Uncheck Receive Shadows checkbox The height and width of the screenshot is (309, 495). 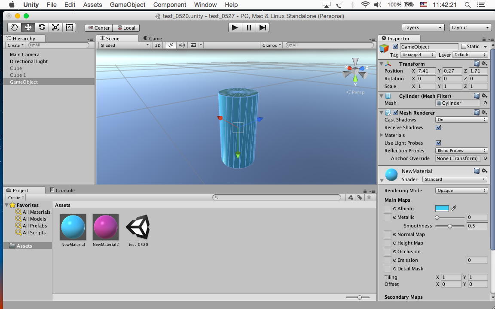[438, 127]
